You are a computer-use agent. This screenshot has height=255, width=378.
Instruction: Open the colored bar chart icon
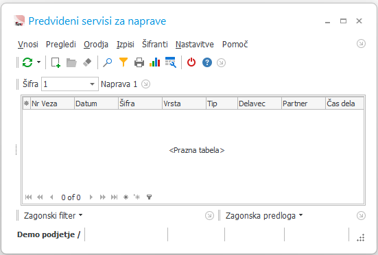(155, 62)
